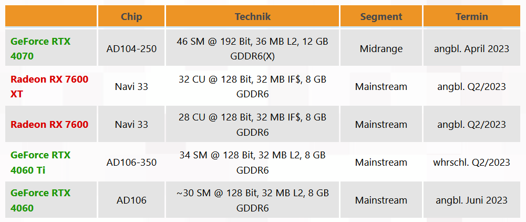Click the Technik column header
The image size is (526, 222).
coord(253,16)
